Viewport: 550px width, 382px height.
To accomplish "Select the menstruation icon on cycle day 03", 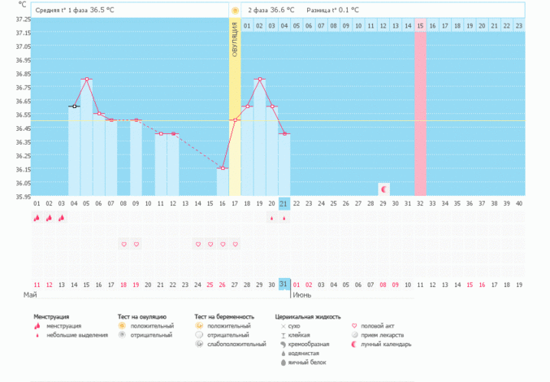I will (x=62, y=218).
